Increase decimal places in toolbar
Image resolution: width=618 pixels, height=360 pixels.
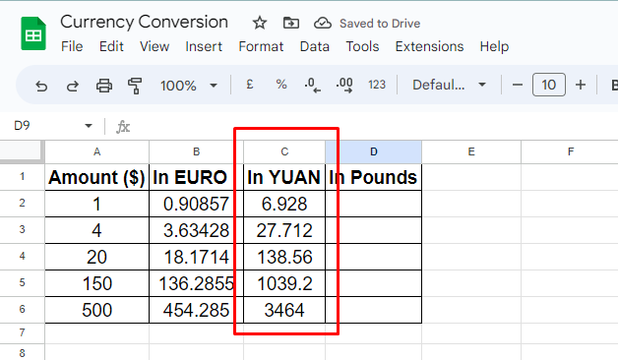pos(344,85)
